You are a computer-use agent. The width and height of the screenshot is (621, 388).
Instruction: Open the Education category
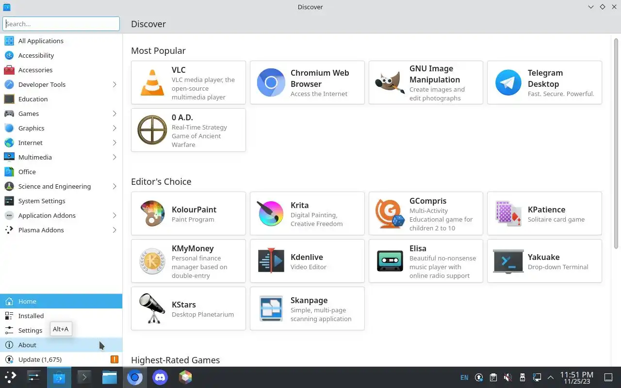point(61,99)
